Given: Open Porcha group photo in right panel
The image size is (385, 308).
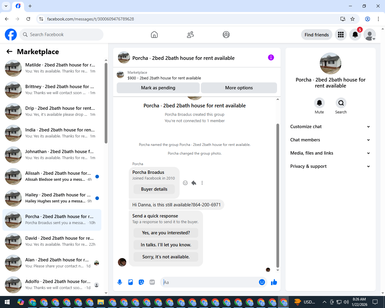Looking at the screenshot, I should [x=331, y=63].
